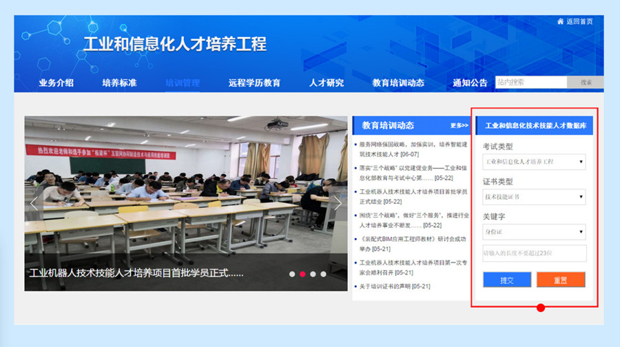Advance carousel with right arrow
Viewport: 620px width, 347px height.
pos(338,203)
